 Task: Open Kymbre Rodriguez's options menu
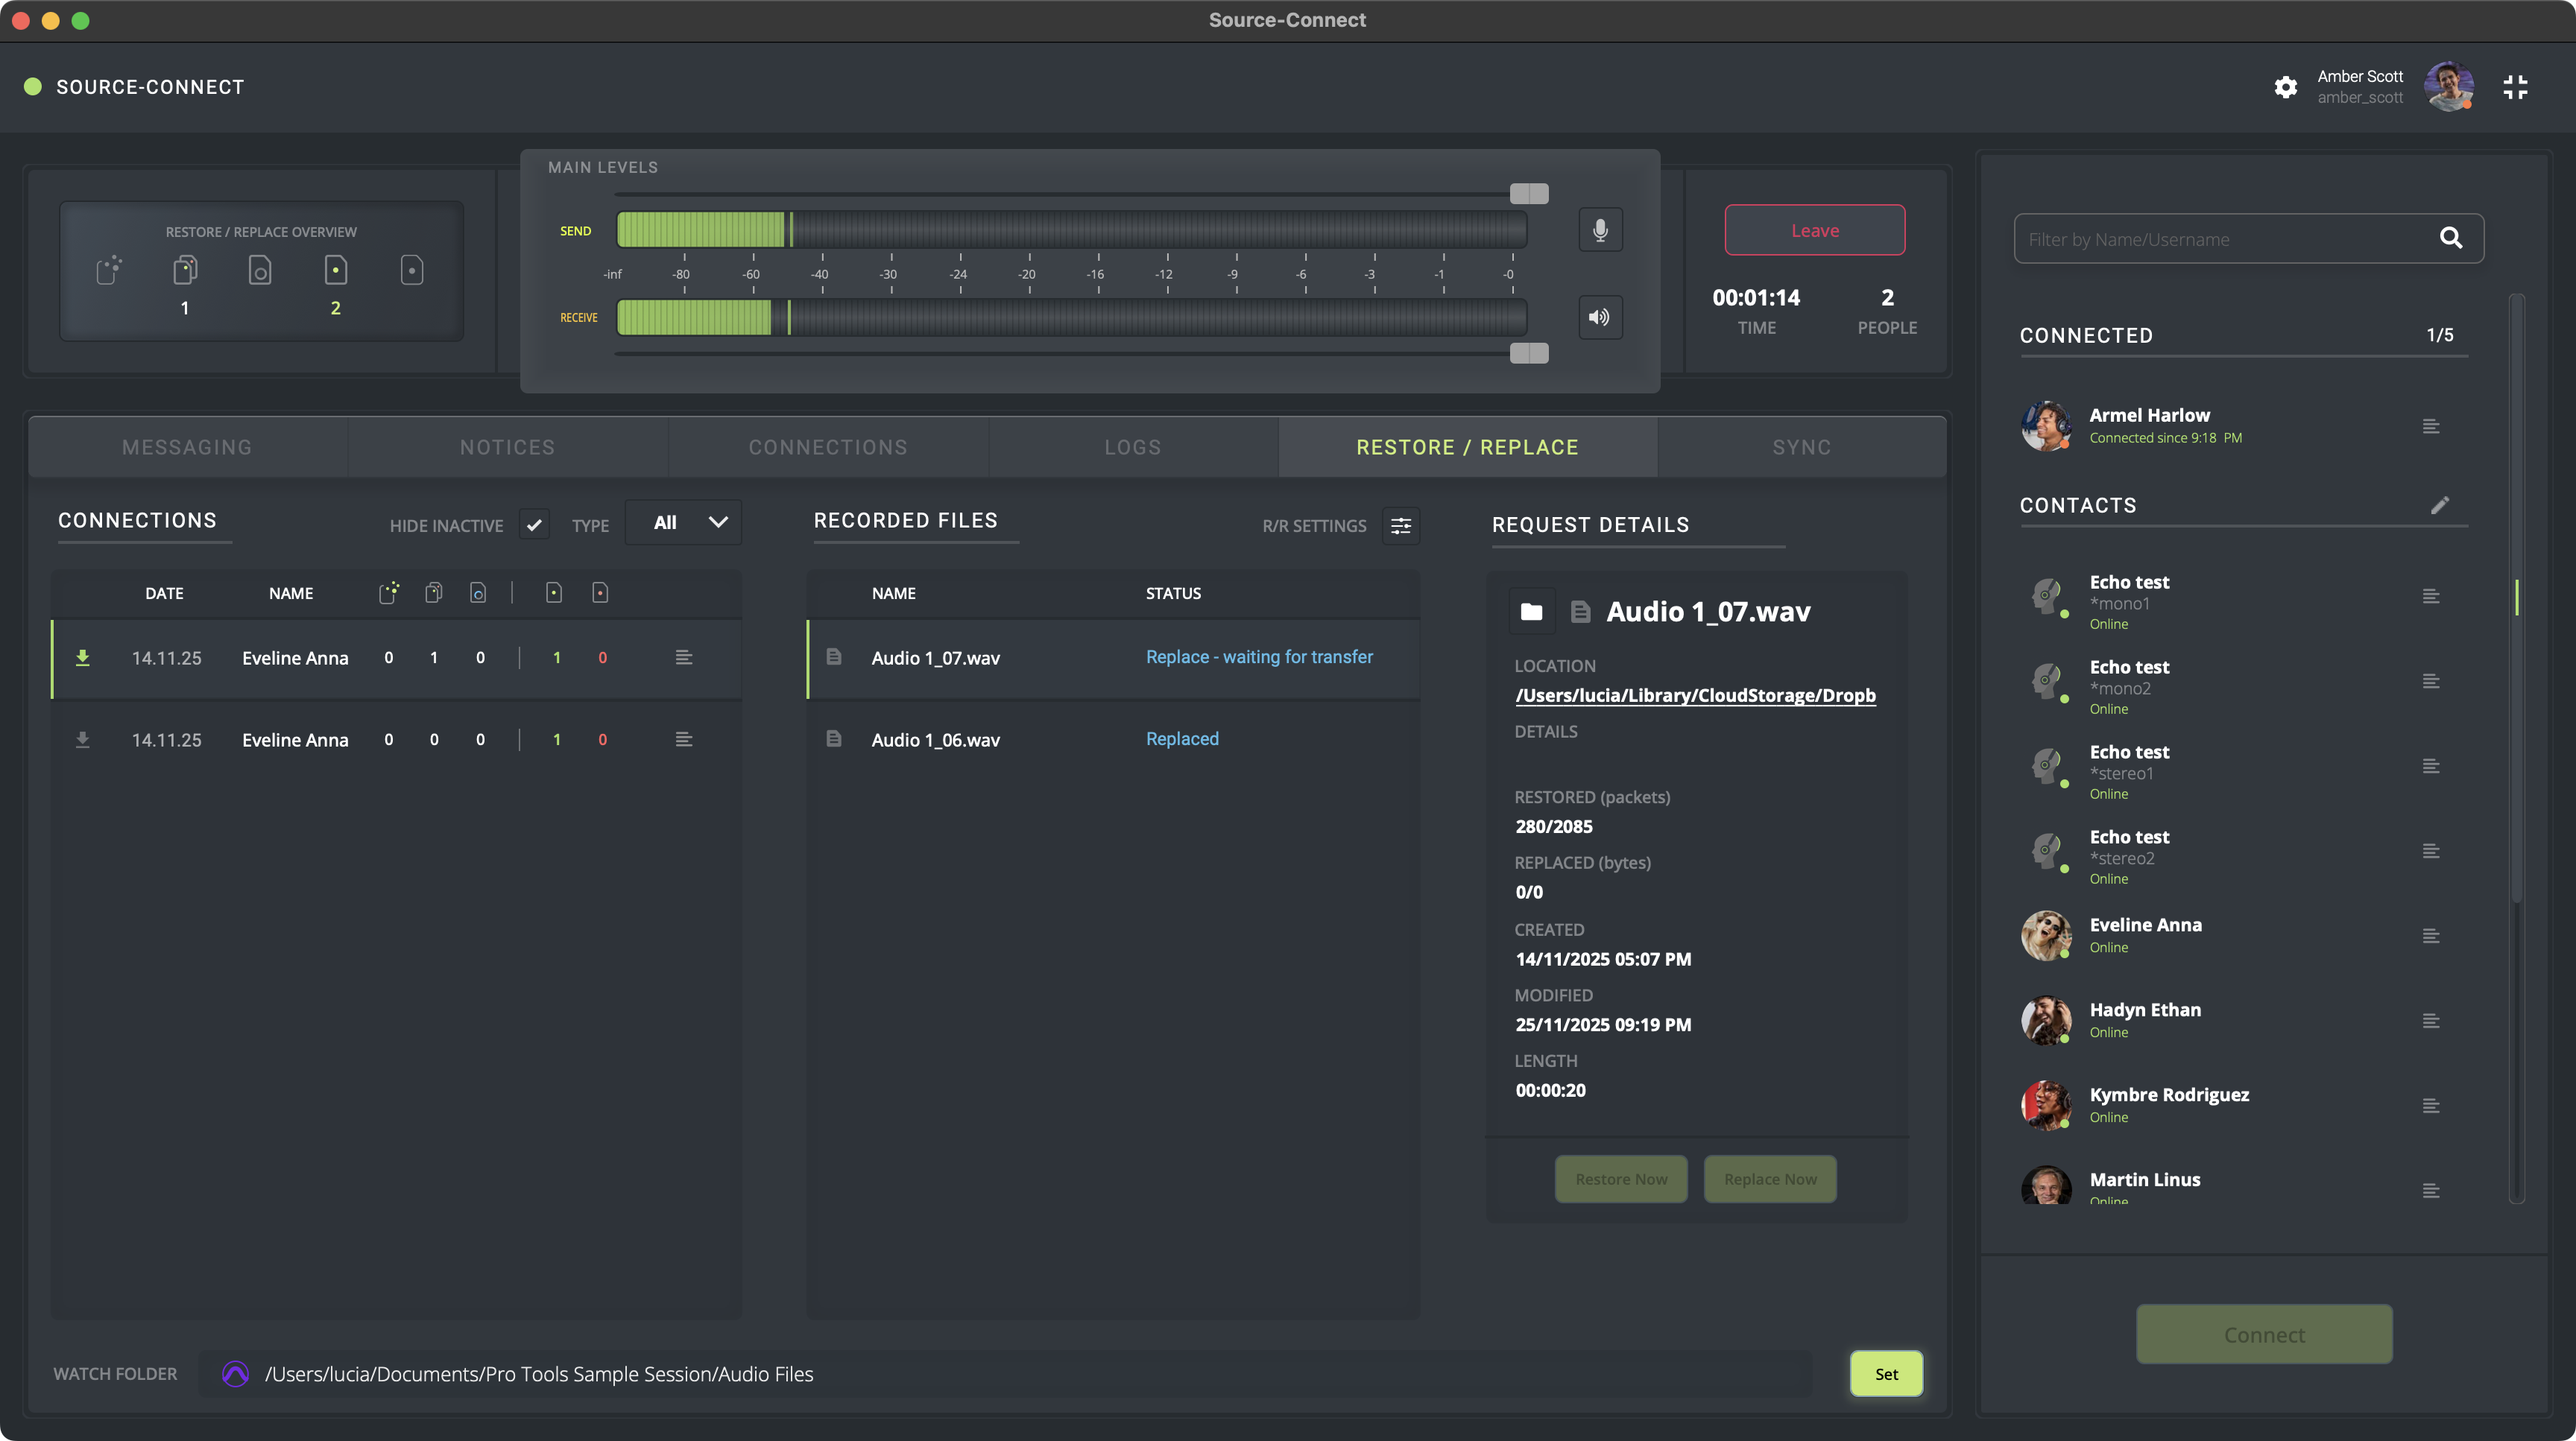[x=2431, y=1106]
